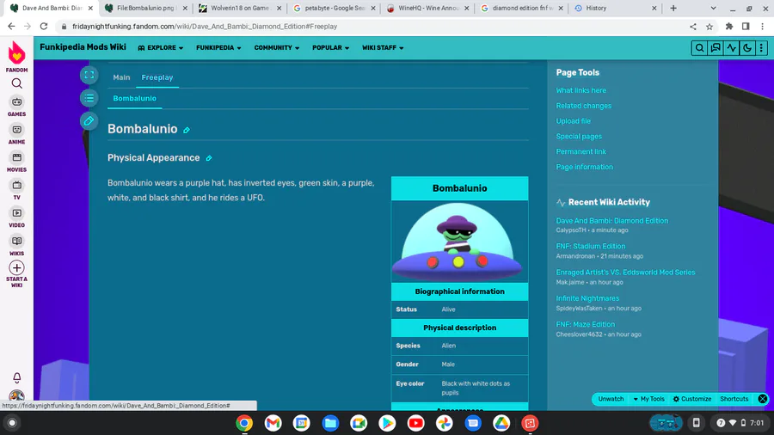Open YouTube from the shelf
This screenshot has width=774, height=435.
click(415, 423)
